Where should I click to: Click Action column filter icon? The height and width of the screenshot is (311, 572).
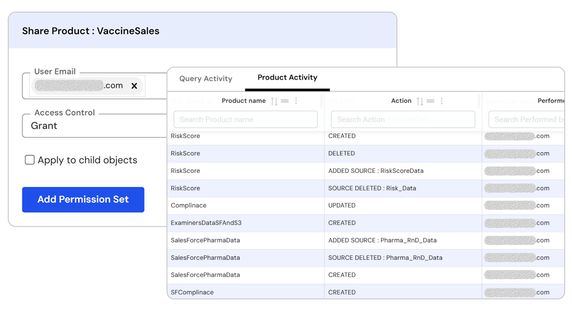click(430, 101)
